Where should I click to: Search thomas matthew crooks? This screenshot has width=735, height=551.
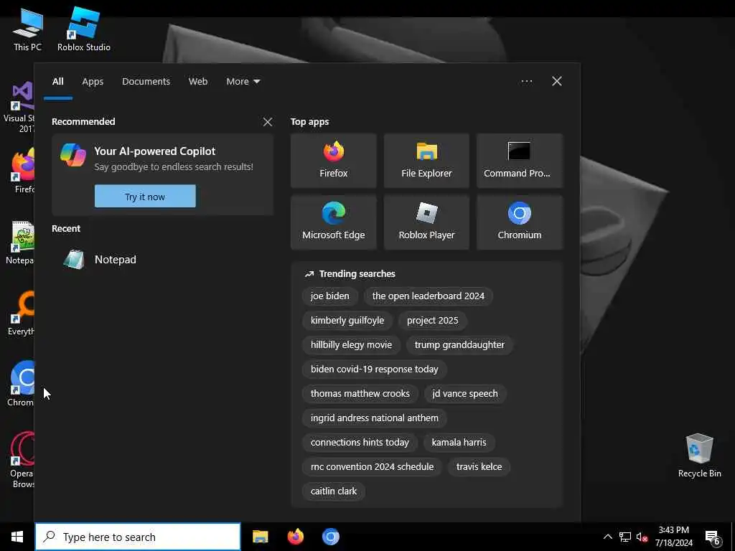(360, 394)
